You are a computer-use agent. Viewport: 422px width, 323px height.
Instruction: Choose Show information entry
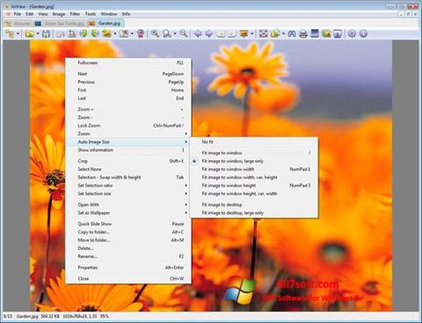click(x=128, y=150)
